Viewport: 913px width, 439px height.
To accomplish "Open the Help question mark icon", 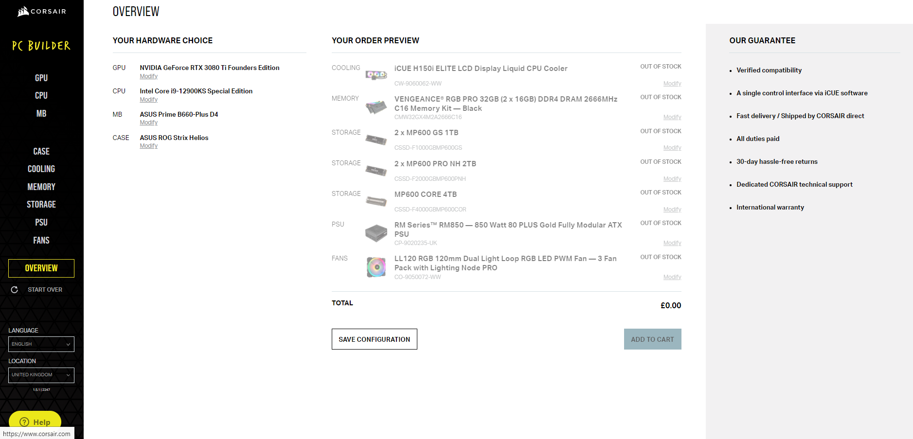I will pos(24,422).
